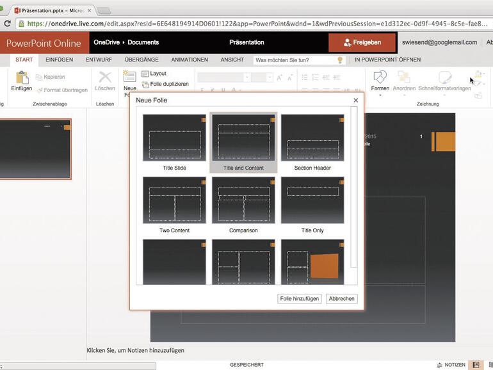This screenshot has width=493, height=370.
Task: Open the ANSICHT tab
Action: 232,60
